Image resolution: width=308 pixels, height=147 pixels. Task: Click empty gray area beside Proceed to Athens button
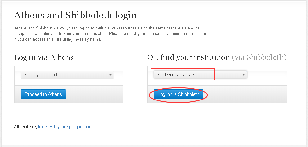pyautogui.click(x=93, y=94)
